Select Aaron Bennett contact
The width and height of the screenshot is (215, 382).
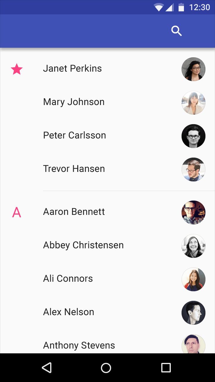point(107,212)
